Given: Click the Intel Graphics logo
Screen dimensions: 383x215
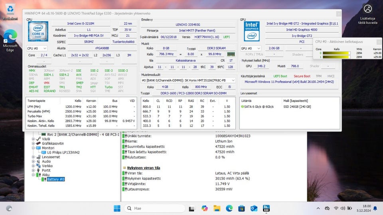Looking at the screenshot, I should tap(252, 31).
